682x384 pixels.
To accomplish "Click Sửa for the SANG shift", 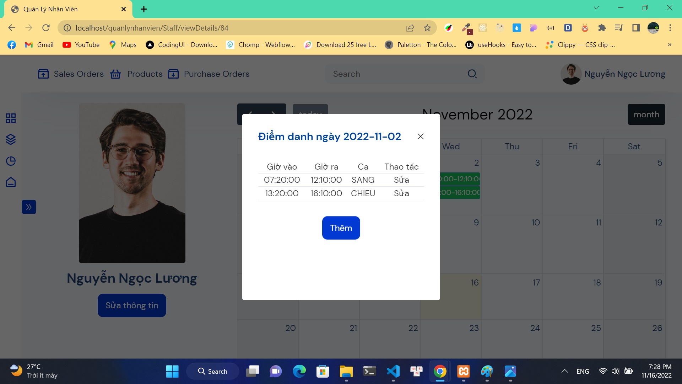I will (x=401, y=180).
